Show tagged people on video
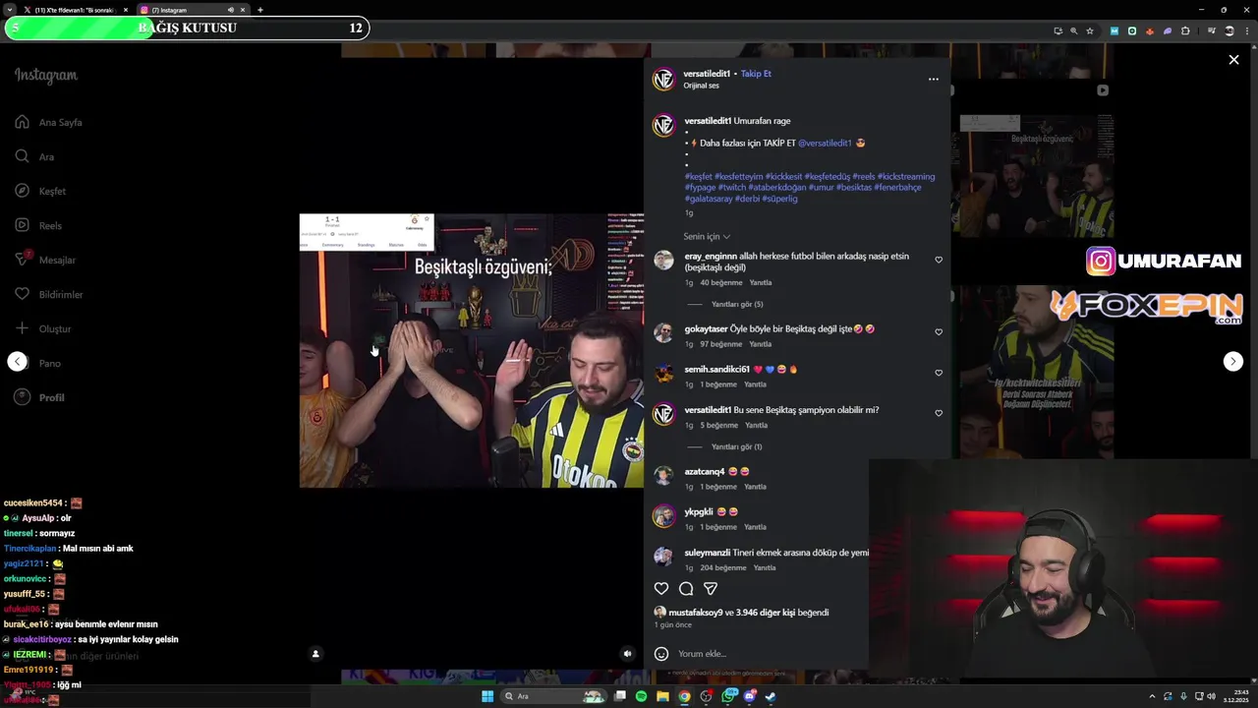This screenshot has height=708, width=1258. click(x=315, y=654)
